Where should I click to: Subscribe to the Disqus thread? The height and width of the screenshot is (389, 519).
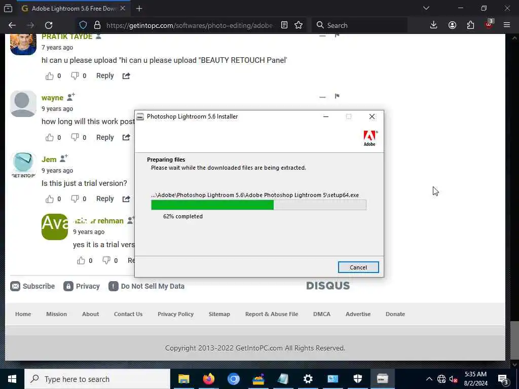pos(32,286)
